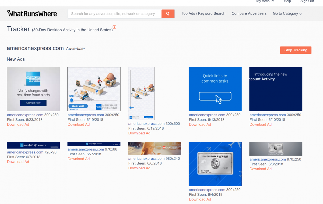Click the orange search magnifier button
323x204 pixels.
tap(168, 14)
